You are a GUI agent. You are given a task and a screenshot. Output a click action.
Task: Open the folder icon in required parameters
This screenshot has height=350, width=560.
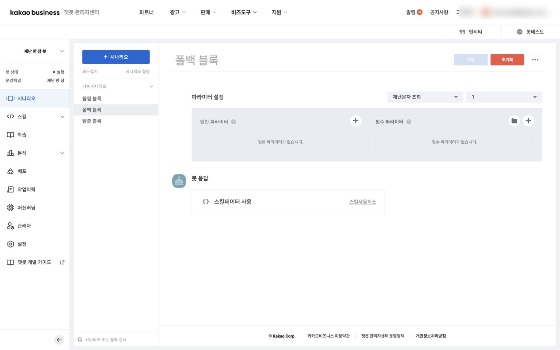(514, 121)
